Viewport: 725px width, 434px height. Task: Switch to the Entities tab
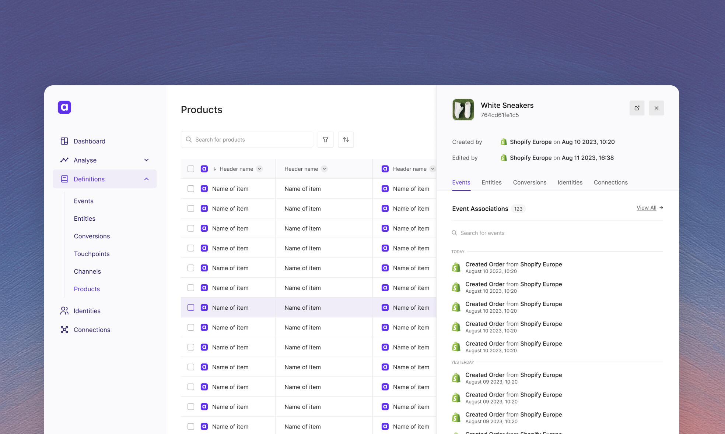[491, 182]
